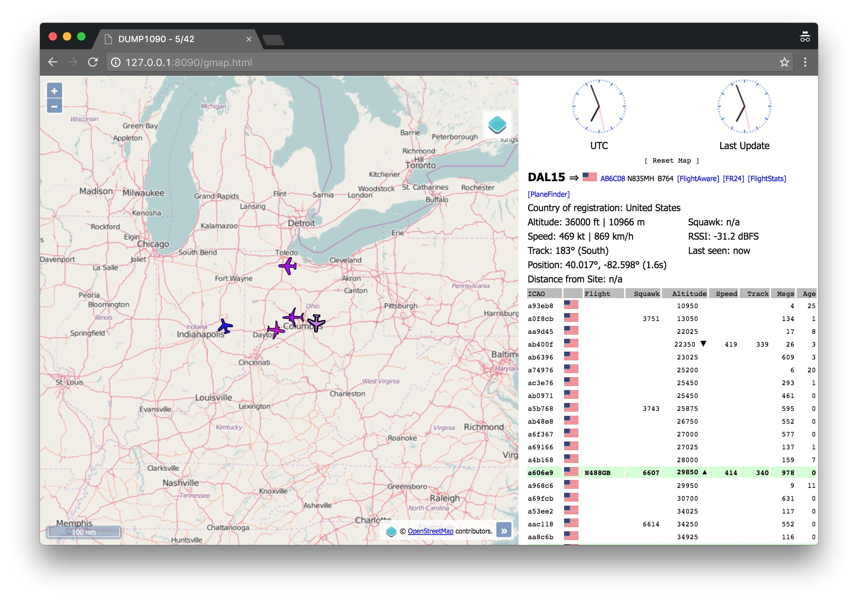Image resolution: width=858 pixels, height=602 pixels.
Task: Sort table by Altitude column header
Action: 689,294
